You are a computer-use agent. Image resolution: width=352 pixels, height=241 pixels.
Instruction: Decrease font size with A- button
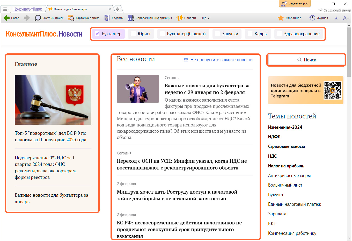pos(337,18)
